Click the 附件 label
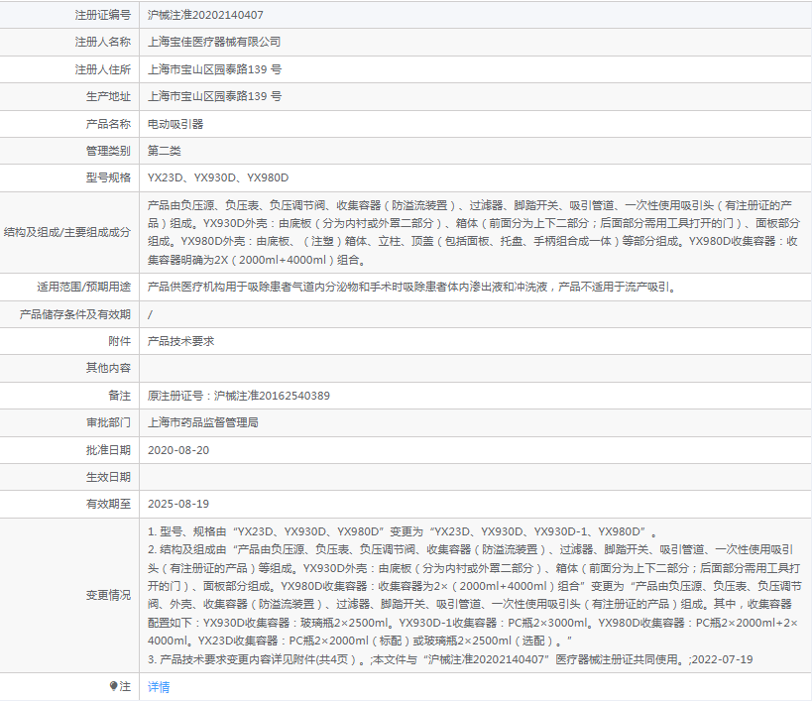 (119, 341)
